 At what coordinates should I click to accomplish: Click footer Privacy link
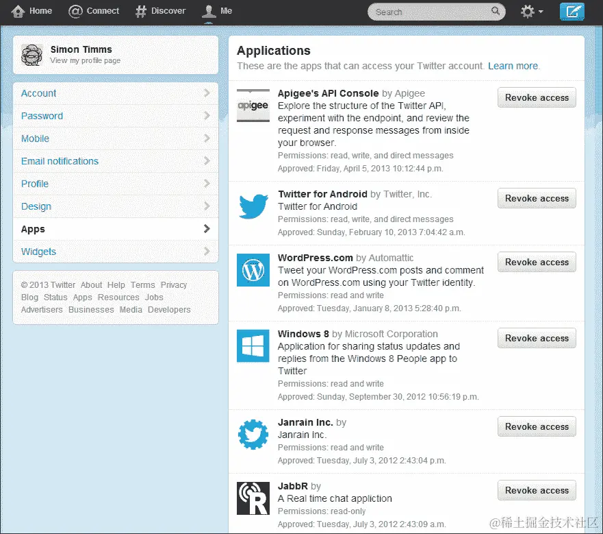click(174, 285)
